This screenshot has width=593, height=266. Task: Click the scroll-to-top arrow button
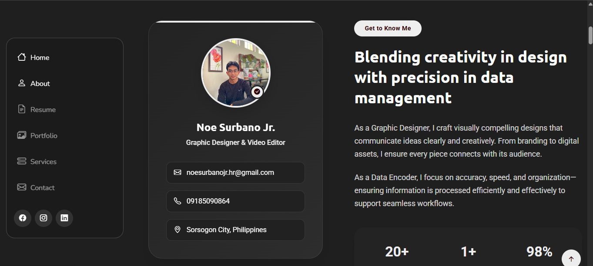click(571, 259)
